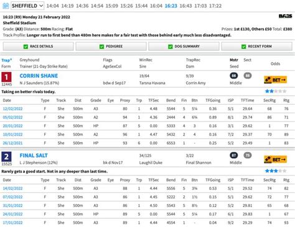Click the blue trap 2 badge
Screen dimensions: 295x227
click(6, 156)
